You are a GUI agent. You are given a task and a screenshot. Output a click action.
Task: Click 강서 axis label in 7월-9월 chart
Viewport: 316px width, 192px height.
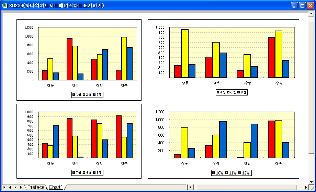tap(75, 163)
